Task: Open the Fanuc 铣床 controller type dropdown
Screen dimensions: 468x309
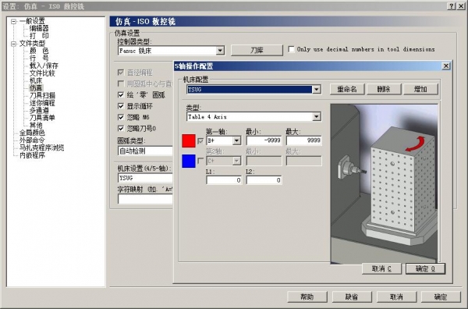Action: click(x=220, y=51)
